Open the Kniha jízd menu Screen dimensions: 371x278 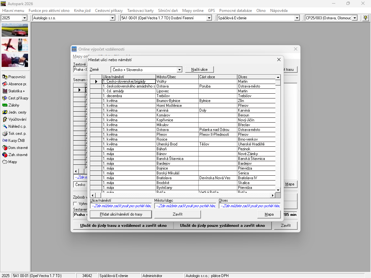(82, 11)
